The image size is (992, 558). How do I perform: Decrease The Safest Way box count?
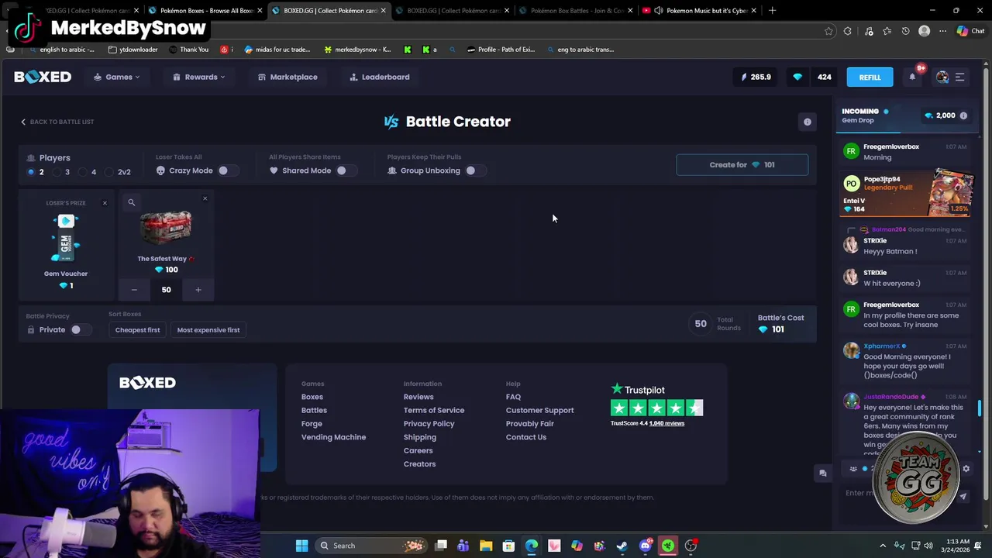pyautogui.click(x=134, y=290)
